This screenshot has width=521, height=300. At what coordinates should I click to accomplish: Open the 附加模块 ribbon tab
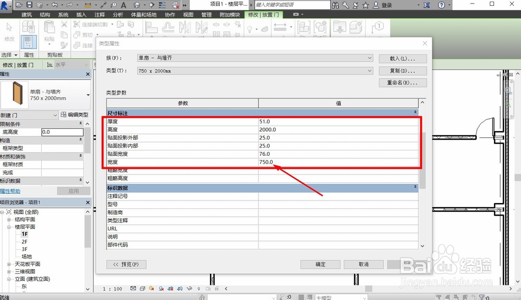tap(230, 15)
